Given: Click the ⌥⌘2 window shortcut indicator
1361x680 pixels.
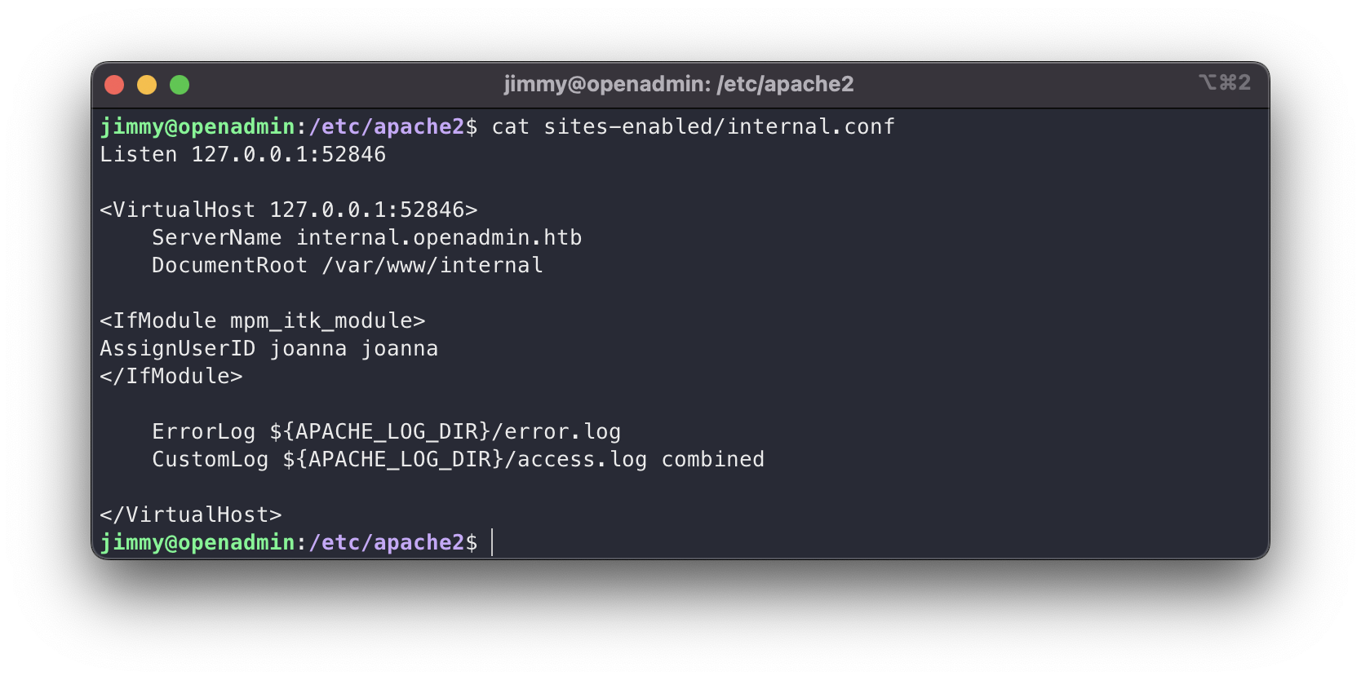Looking at the screenshot, I should click(x=1223, y=82).
